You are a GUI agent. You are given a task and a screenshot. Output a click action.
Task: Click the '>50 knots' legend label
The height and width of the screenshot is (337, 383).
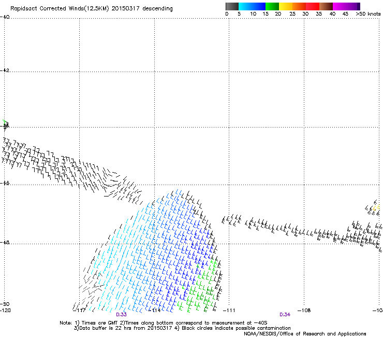(x=368, y=14)
